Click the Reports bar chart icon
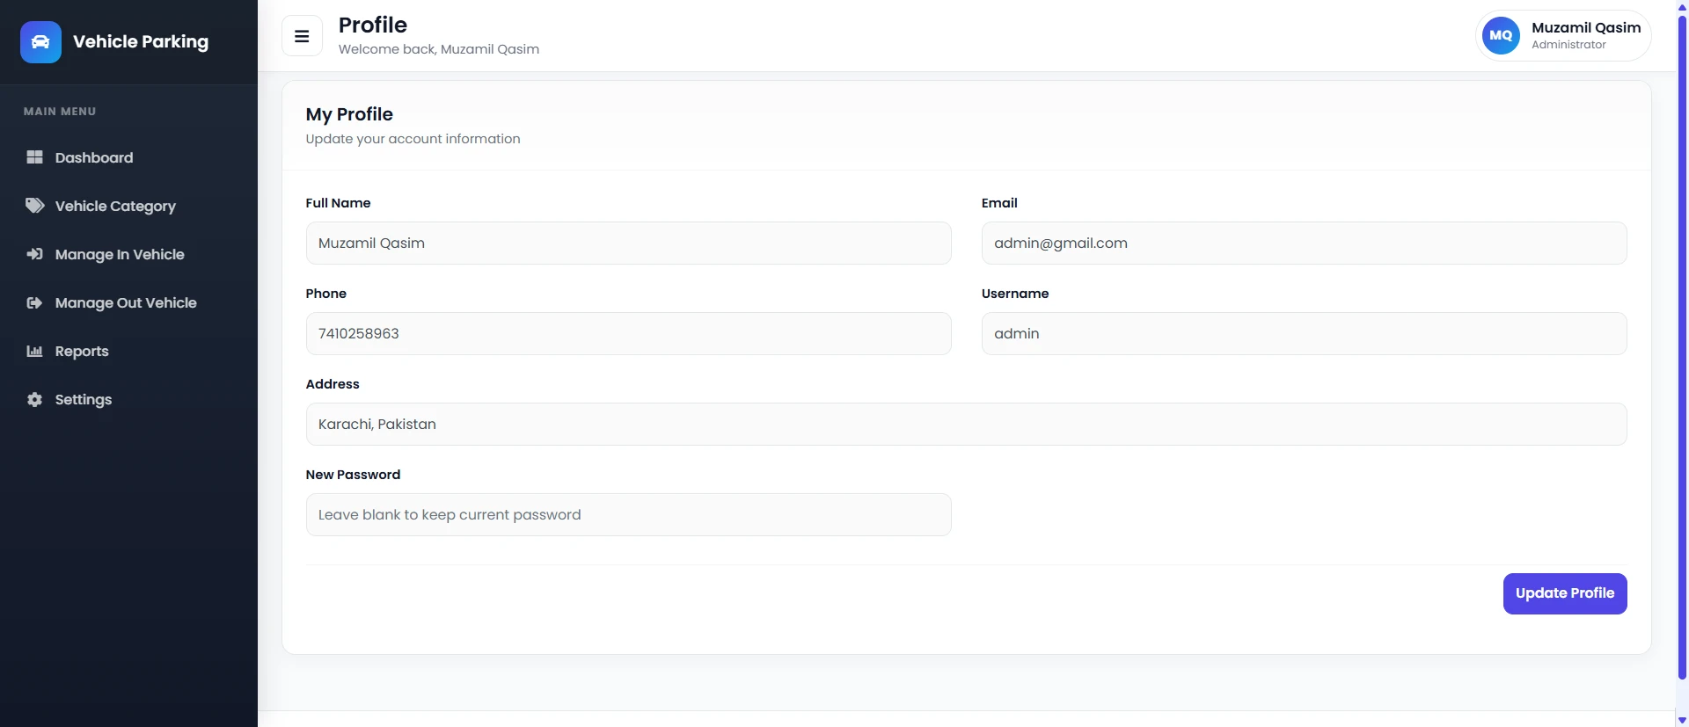The height and width of the screenshot is (727, 1689). (x=34, y=351)
